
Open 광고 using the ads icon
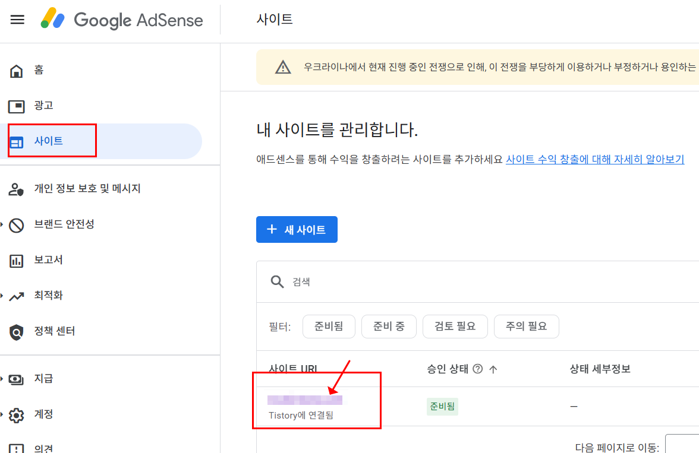tap(17, 105)
